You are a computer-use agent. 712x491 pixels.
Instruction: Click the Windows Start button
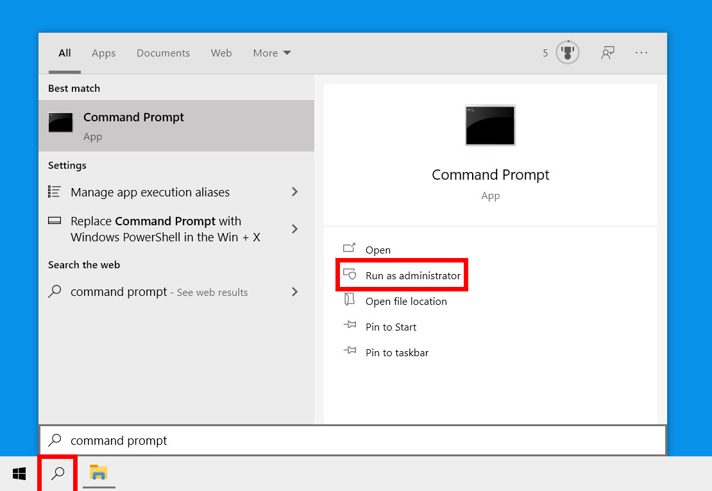point(19,474)
